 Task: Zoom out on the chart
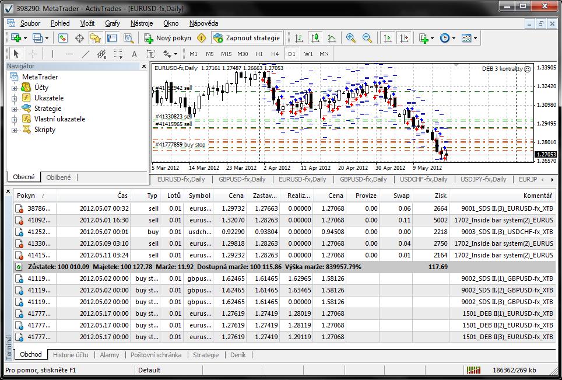click(x=367, y=38)
